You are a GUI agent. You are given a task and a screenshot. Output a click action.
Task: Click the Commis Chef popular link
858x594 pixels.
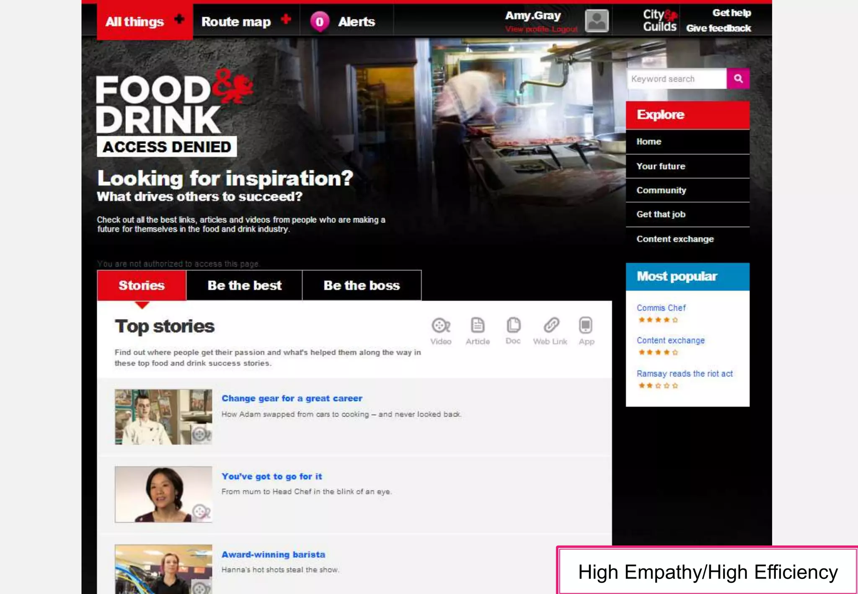[661, 308]
